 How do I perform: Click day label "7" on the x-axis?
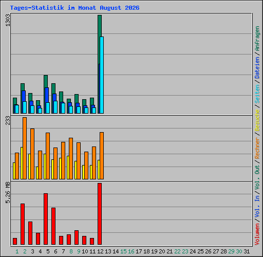(63, 251)
